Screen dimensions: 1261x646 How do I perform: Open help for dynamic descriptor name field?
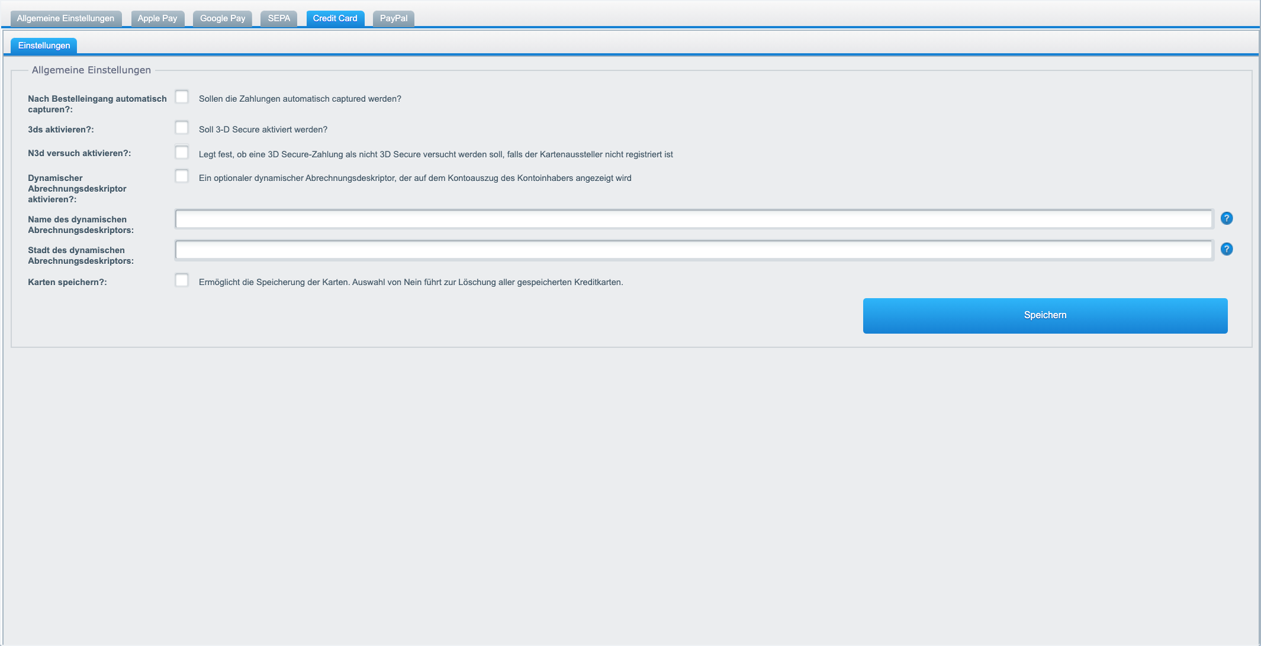tap(1227, 218)
